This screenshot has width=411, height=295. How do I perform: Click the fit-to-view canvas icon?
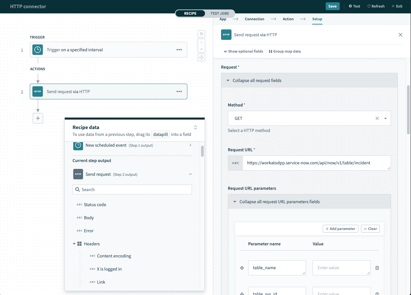pos(201,57)
